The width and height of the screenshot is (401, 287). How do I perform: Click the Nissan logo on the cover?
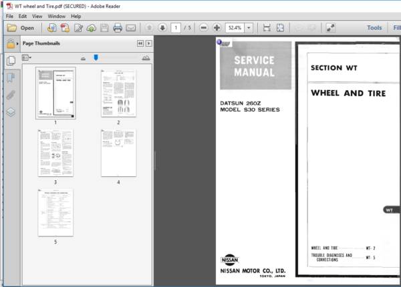229,260
